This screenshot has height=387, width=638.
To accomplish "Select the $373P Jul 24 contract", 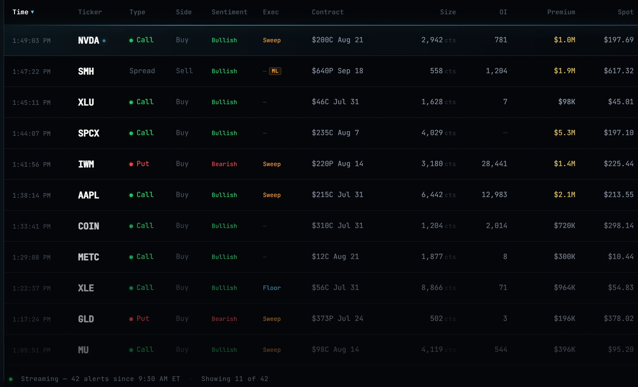I will click(x=337, y=319).
